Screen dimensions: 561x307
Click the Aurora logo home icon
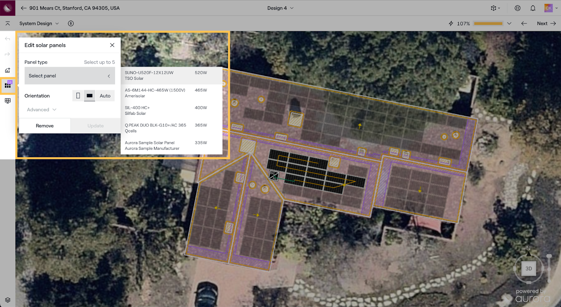(x=7, y=8)
